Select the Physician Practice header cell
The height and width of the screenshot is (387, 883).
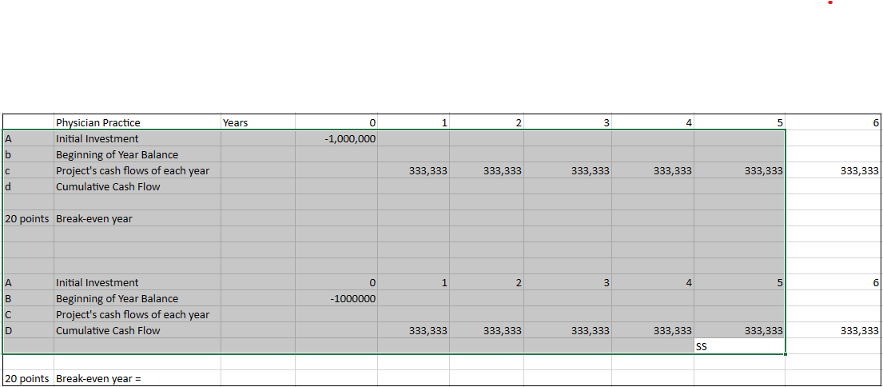pyautogui.click(x=137, y=122)
